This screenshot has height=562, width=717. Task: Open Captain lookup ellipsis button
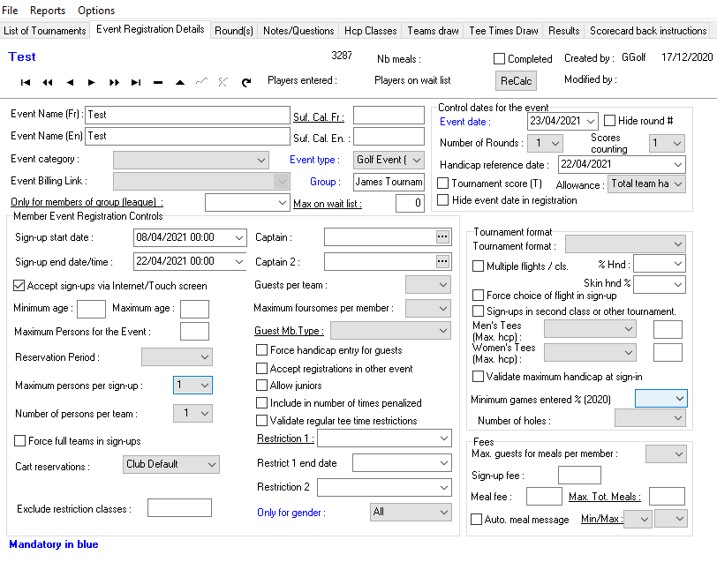442,236
